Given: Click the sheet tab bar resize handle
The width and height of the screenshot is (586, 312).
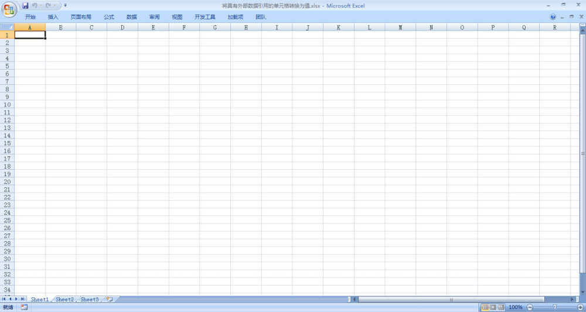Looking at the screenshot, I should pyautogui.click(x=349, y=299).
